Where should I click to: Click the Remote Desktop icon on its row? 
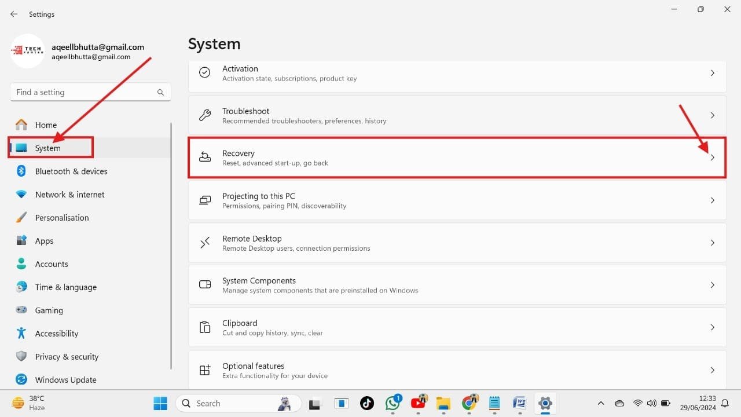click(x=205, y=243)
